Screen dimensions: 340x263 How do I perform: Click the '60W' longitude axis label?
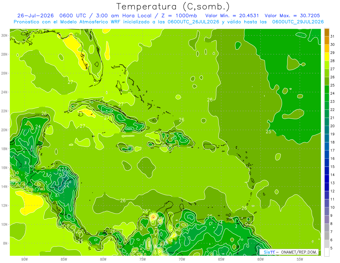point(260,259)
